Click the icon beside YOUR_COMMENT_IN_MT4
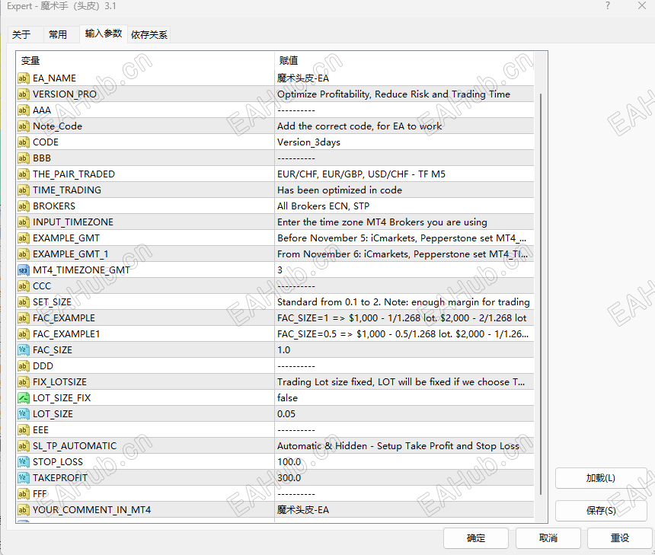Image resolution: width=655 pixels, height=555 pixels. tap(24, 510)
